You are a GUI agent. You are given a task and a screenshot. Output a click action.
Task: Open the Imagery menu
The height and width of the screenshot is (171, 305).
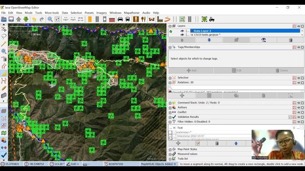102,13
